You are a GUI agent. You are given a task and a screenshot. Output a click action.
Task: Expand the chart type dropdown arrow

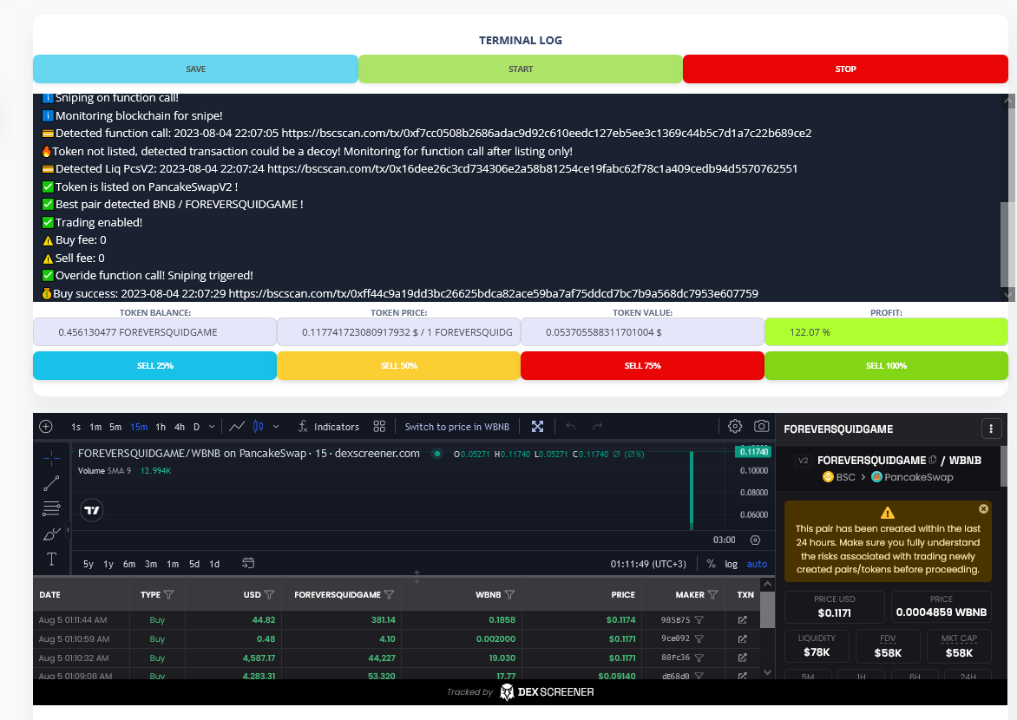click(x=276, y=427)
